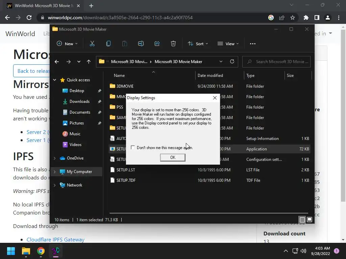Viewport: 346px width, 259px height.
Task: Click the Cut scissors icon in Explorer toolbar
Action: tap(92, 44)
